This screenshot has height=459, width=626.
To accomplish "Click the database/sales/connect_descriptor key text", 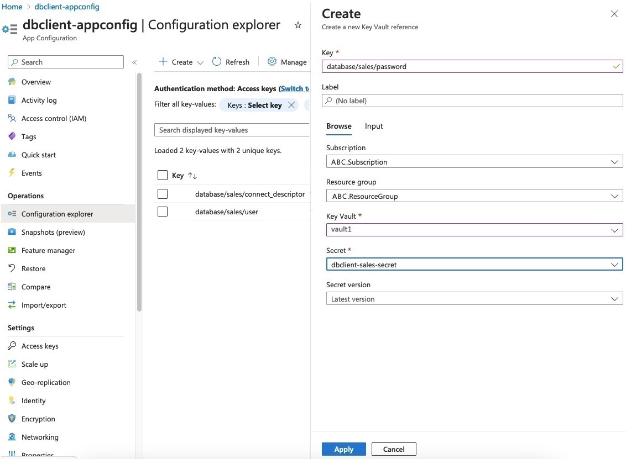I will point(250,194).
